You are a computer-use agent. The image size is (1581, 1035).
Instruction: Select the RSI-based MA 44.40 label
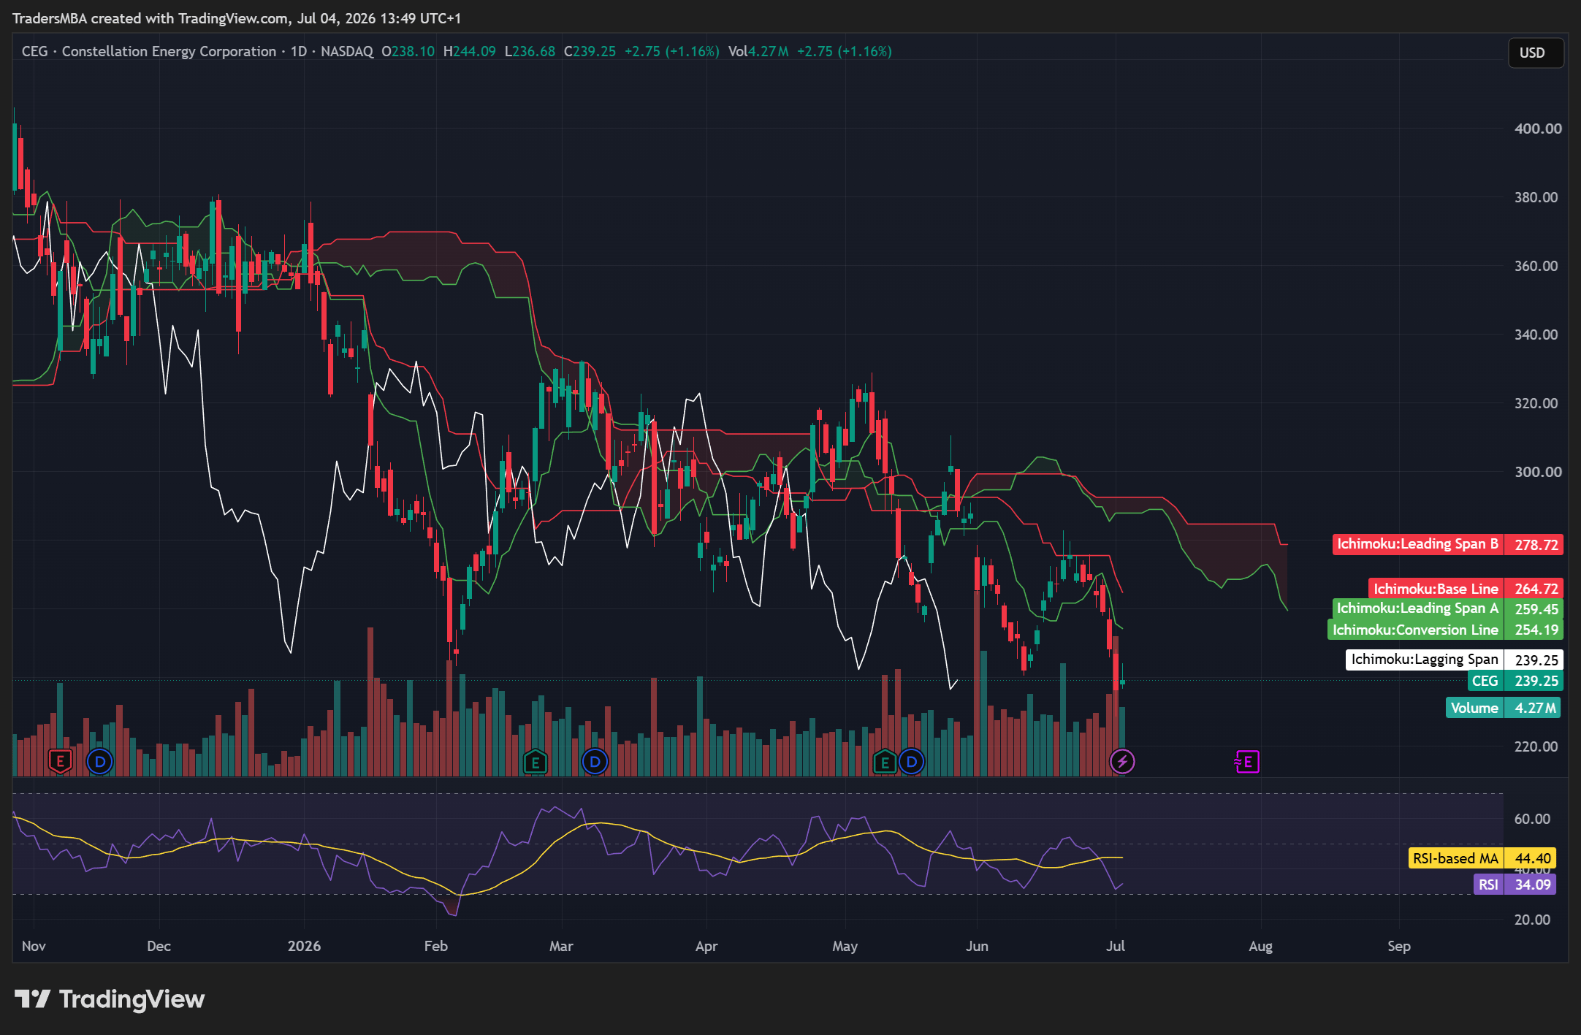[1482, 858]
